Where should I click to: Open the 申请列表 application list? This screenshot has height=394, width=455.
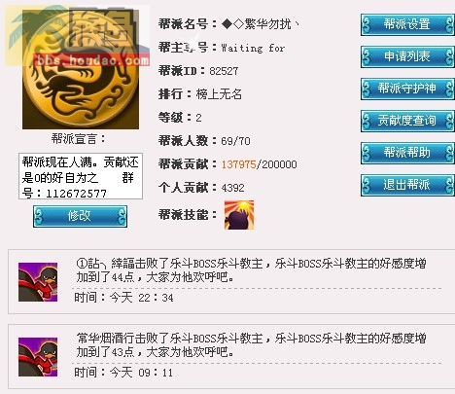pos(407,56)
